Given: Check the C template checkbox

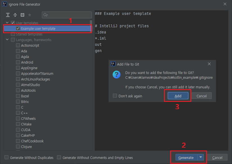Looking at the screenshot, I should pyautogui.click(x=18, y=107).
